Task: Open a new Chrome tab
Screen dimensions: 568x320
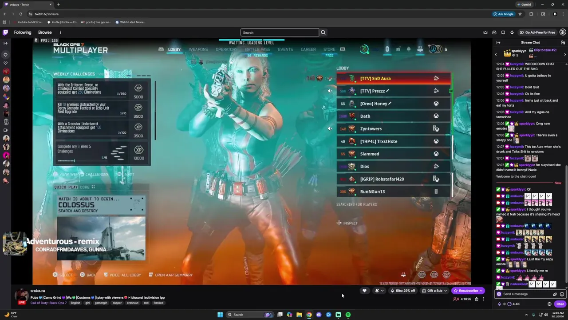Action: pyautogui.click(x=59, y=4)
